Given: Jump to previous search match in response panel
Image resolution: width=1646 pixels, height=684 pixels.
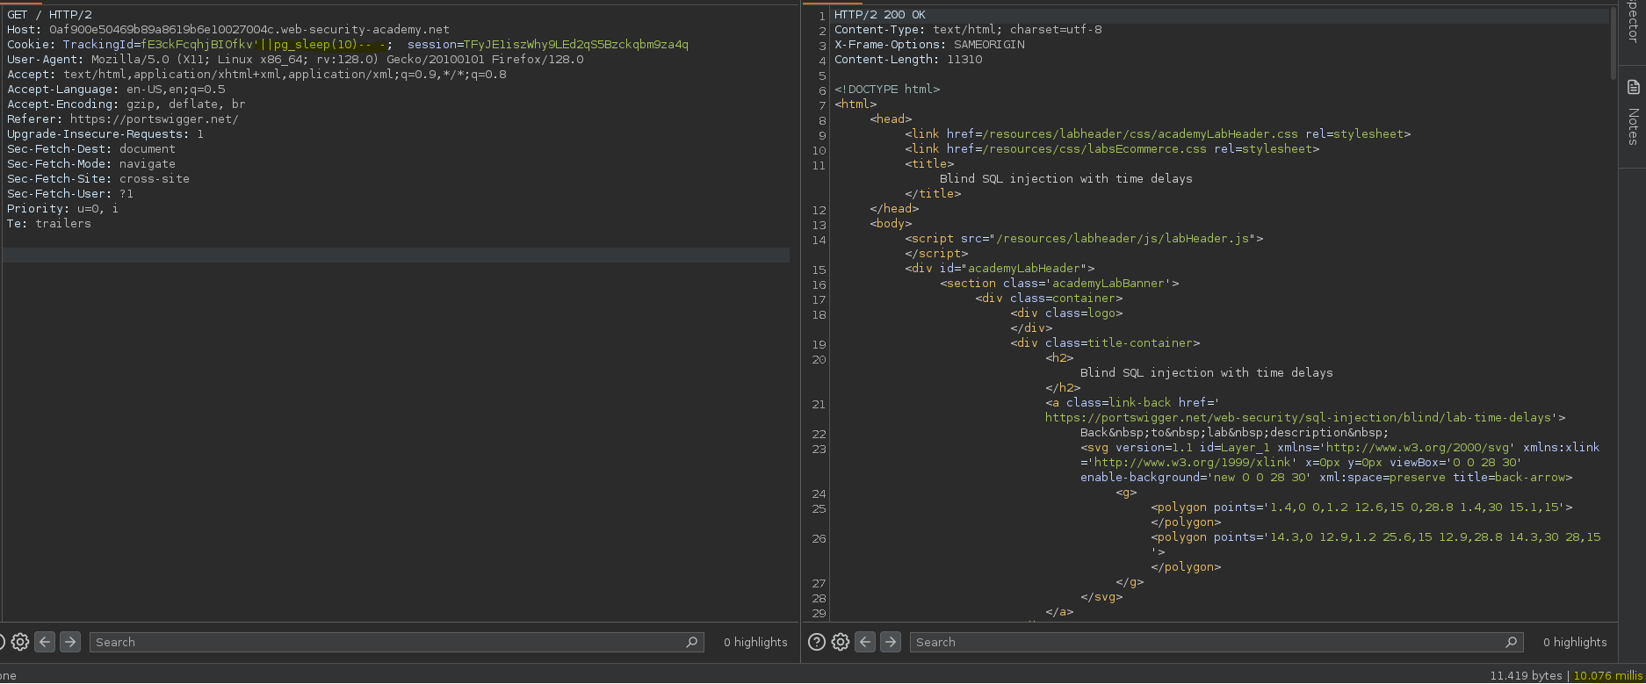Looking at the screenshot, I should tap(866, 642).
